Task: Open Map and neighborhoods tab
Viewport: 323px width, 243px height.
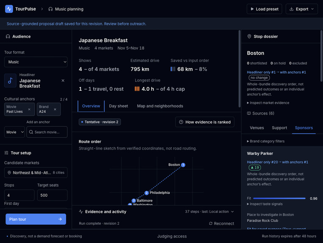Action: pyautogui.click(x=160, y=106)
